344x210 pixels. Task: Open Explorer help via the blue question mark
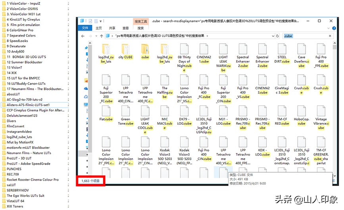coord(334,28)
